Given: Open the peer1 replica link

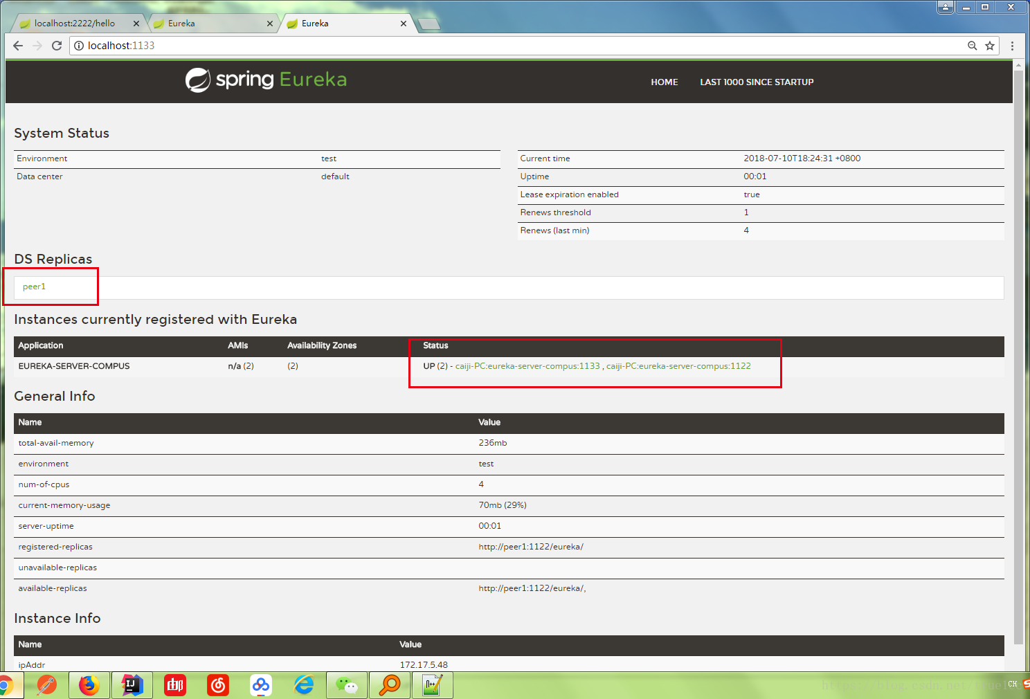Looking at the screenshot, I should point(34,287).
